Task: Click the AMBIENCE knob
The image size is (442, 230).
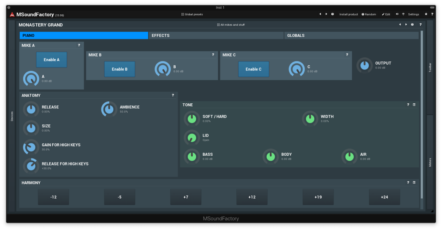Action: (x=109, y=109)
